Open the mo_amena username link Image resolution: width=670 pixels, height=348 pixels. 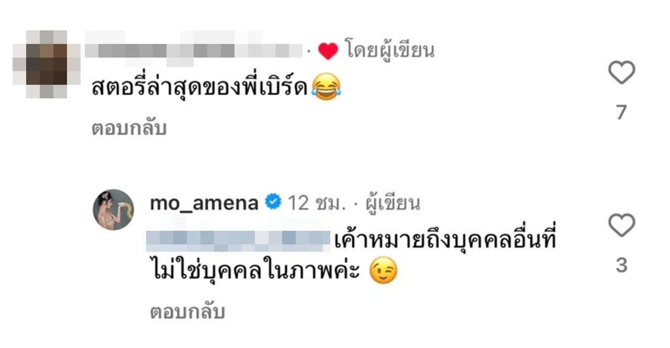[204, 203]
